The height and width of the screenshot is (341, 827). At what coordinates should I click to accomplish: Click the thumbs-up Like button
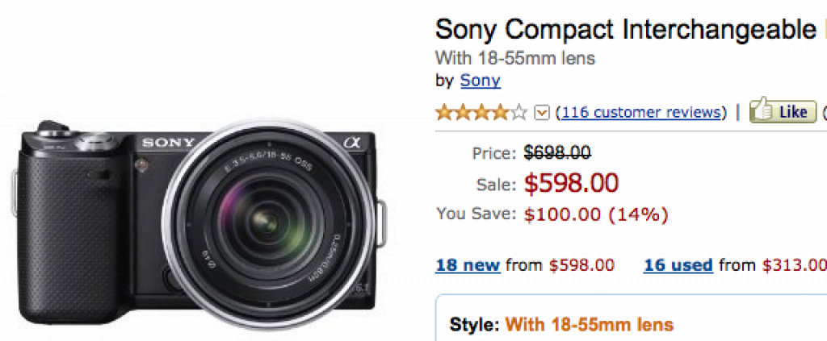783,112
